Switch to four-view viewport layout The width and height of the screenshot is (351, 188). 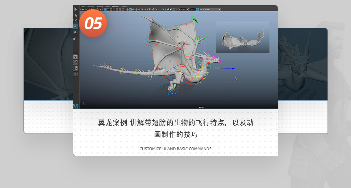tap(76, 63)
